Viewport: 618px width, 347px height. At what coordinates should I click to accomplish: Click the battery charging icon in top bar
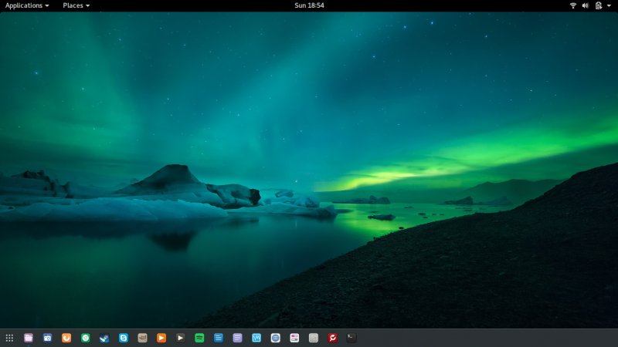tap(598, 5)
